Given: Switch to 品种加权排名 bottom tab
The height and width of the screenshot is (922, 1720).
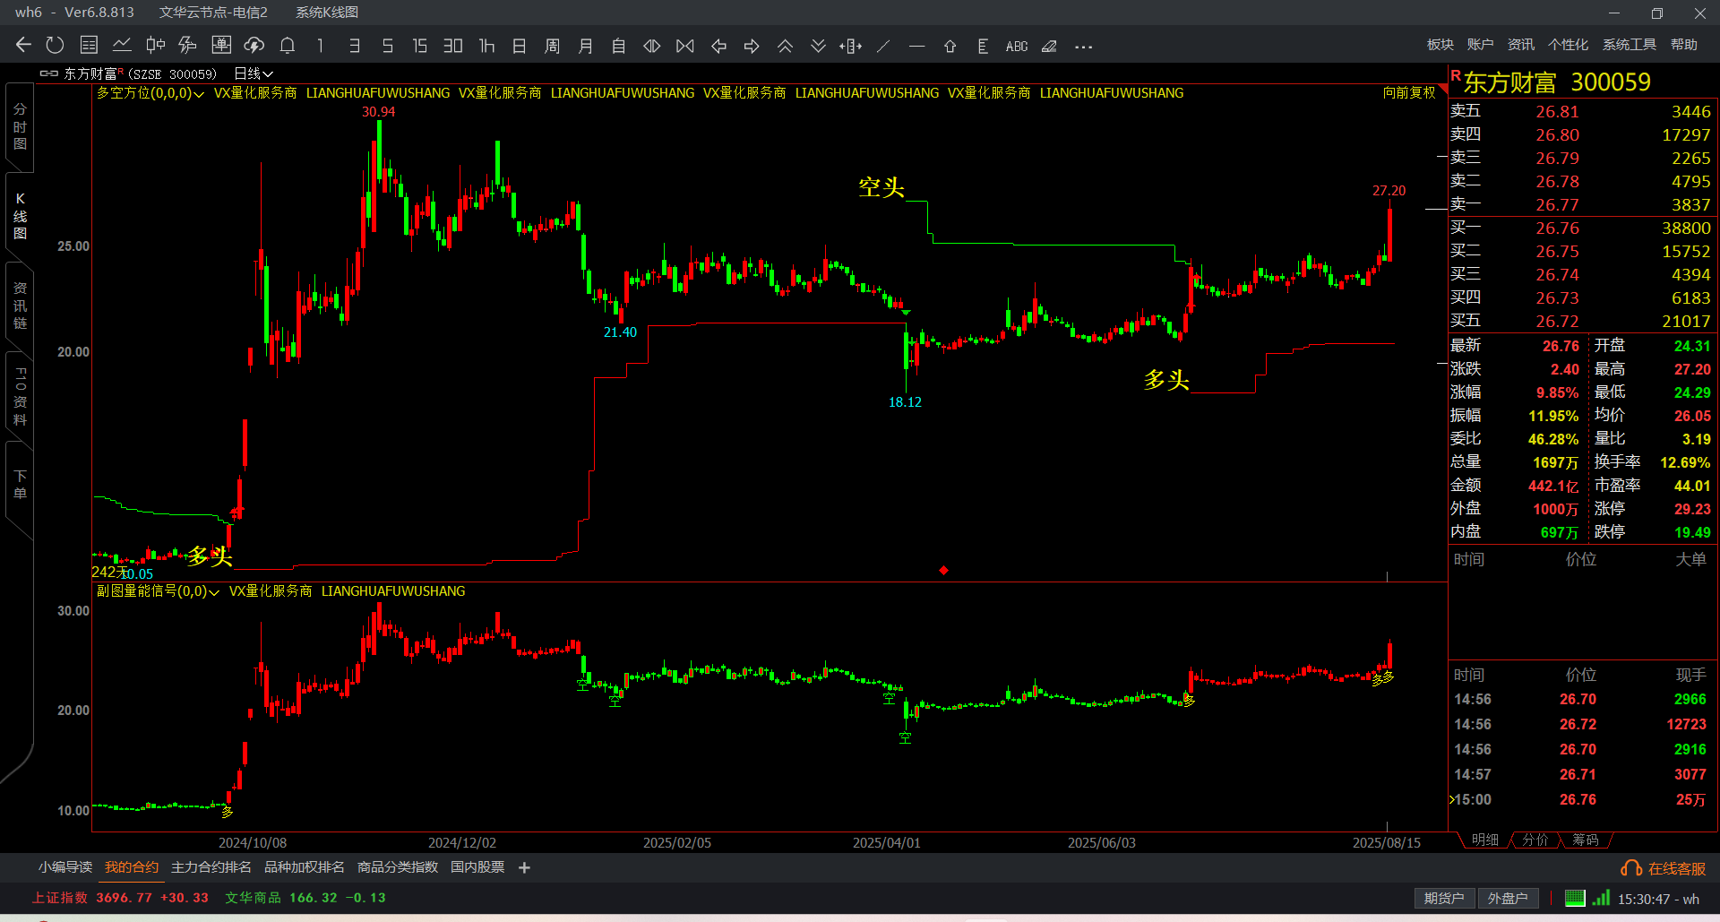Looking at the screenshot, I should pos(304,867).
